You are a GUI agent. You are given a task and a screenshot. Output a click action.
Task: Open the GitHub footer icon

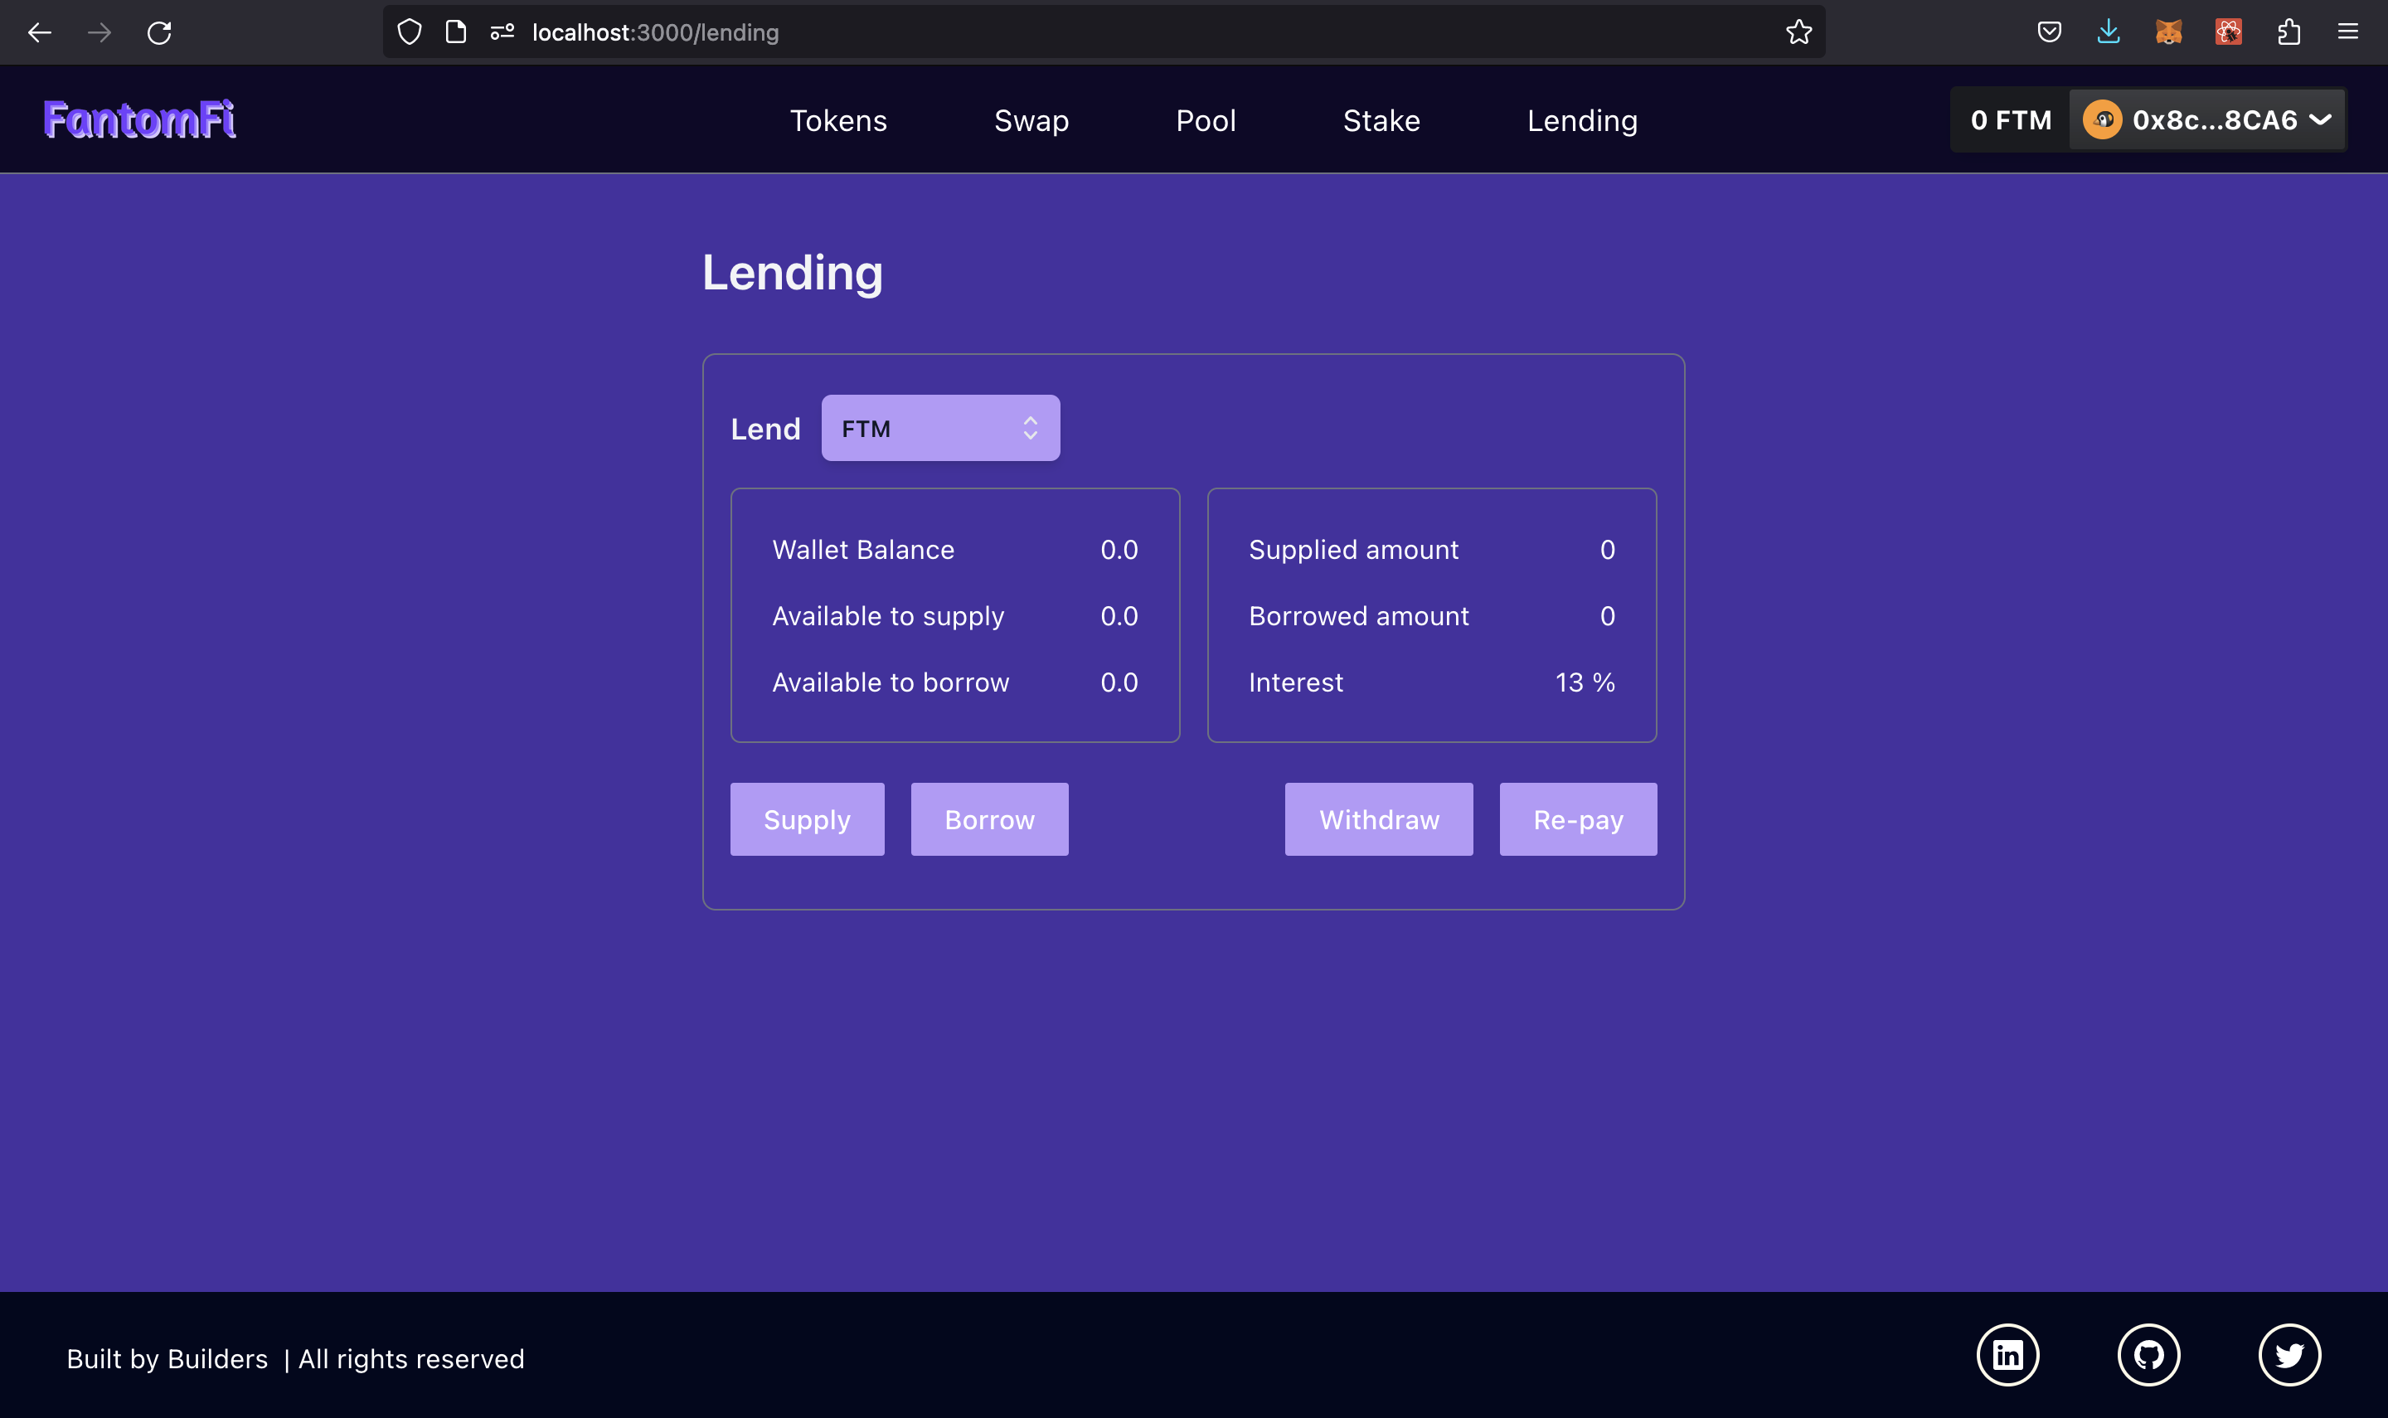tap(2148, 1354)
